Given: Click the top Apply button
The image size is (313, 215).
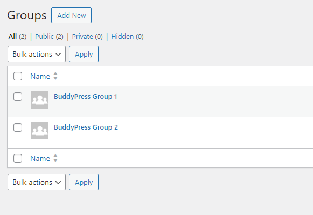Looking at the screenshot, I should point(84,54).
